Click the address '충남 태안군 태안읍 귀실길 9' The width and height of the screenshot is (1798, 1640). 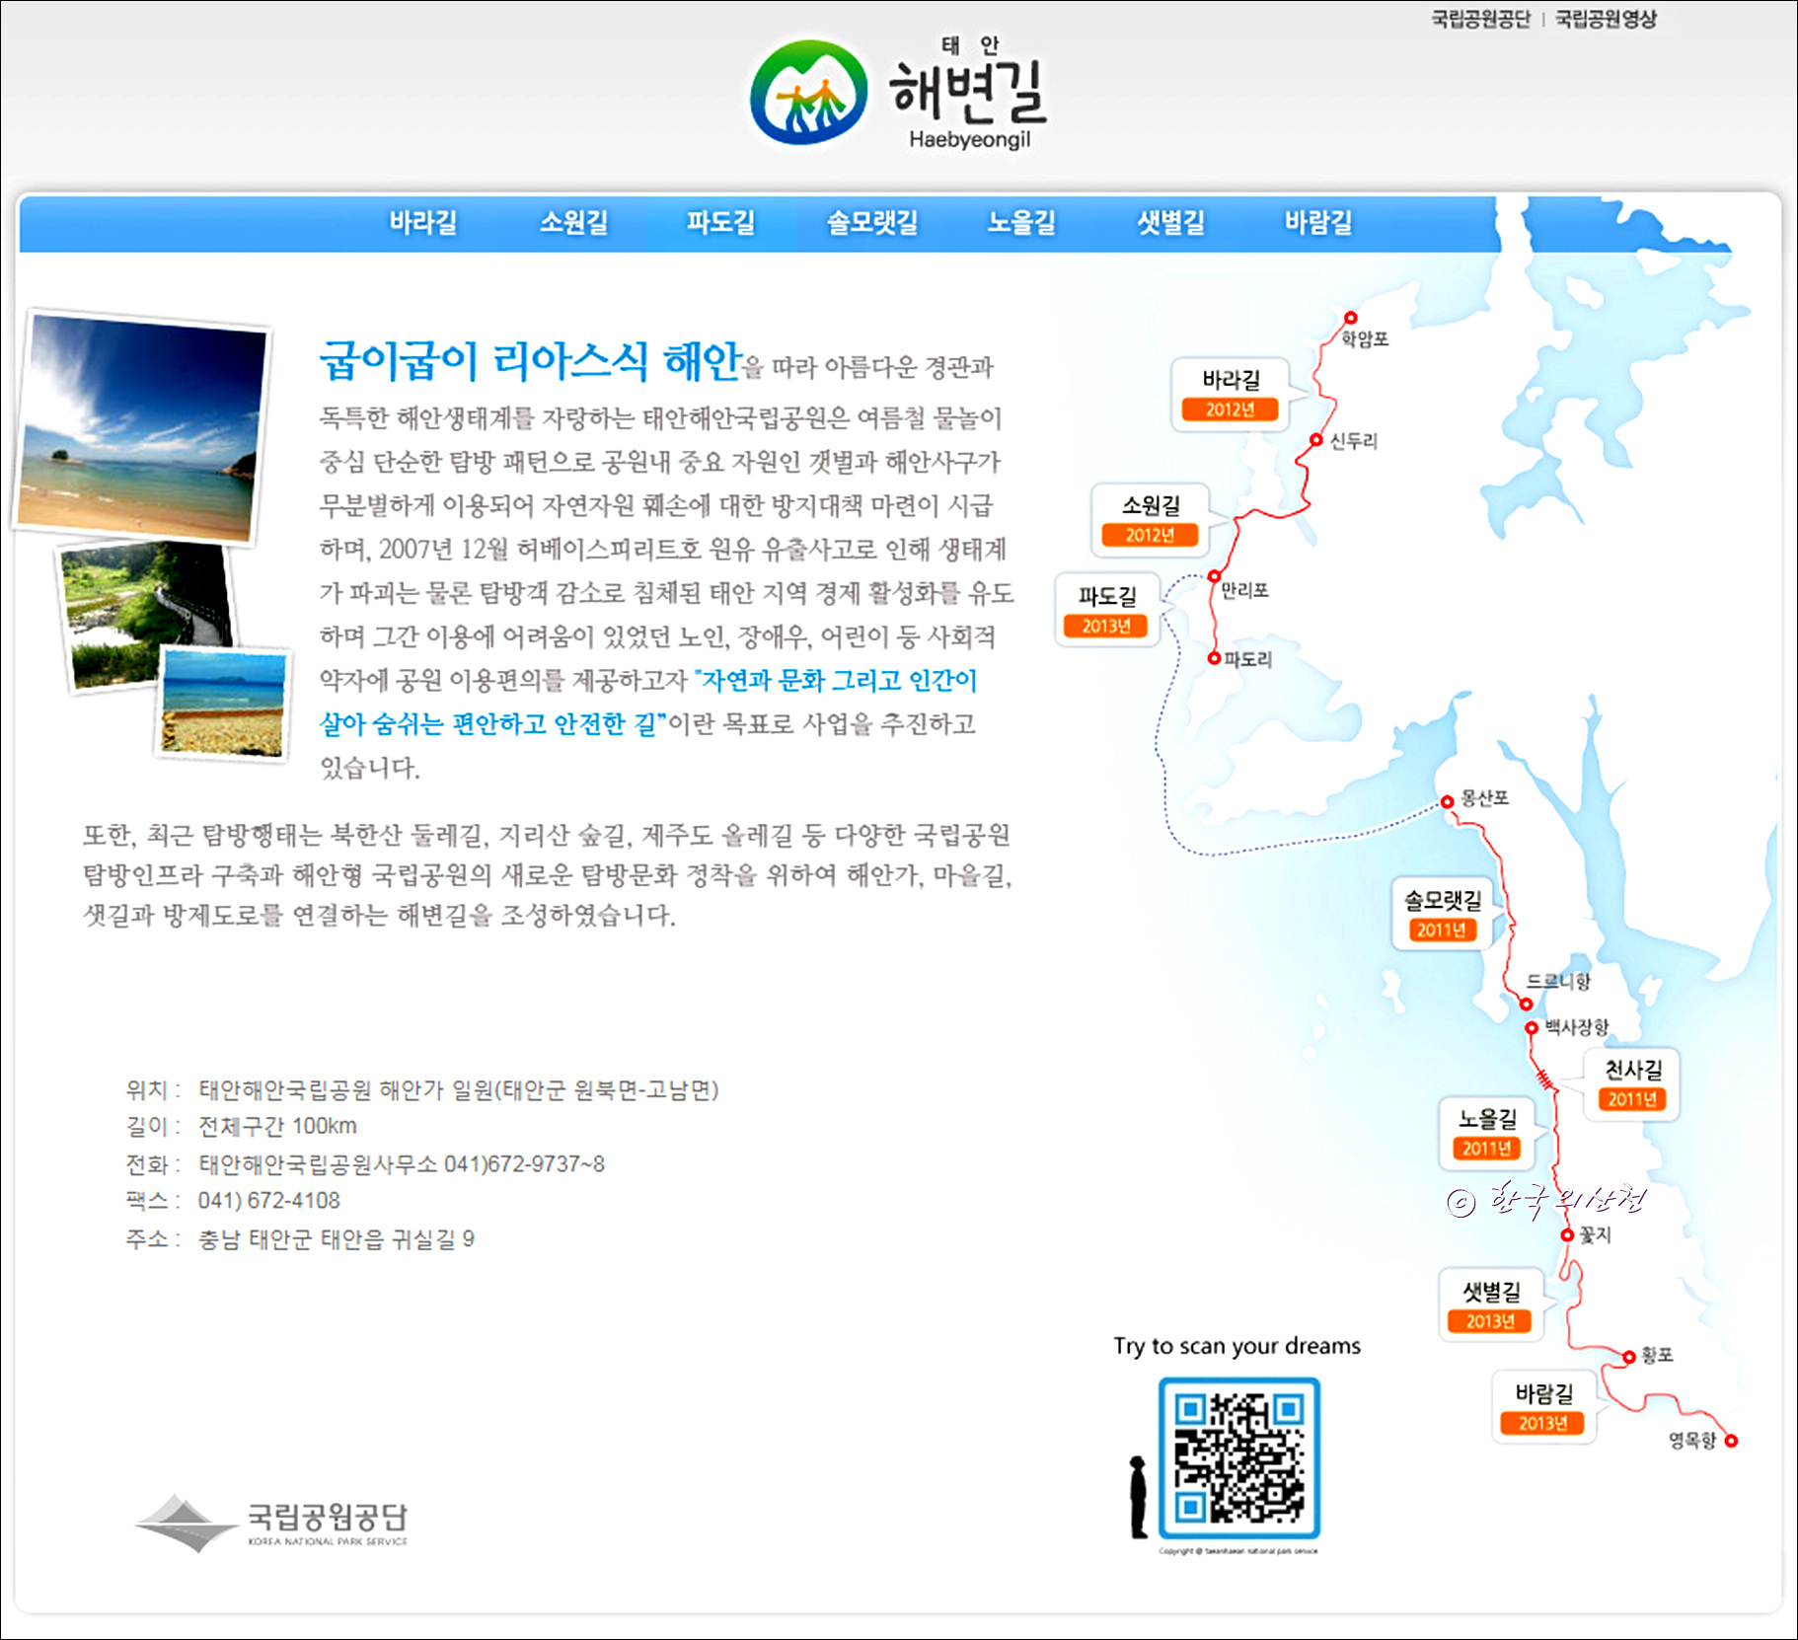coord(337,1239)
